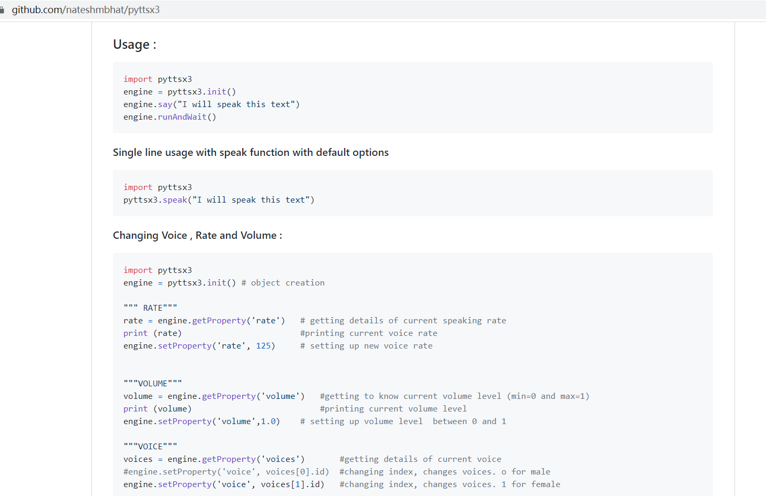This screenshot has height=496, width=766.
Task: Click "import pyttsx3" in the first code block
Action: tap(158, 79)
